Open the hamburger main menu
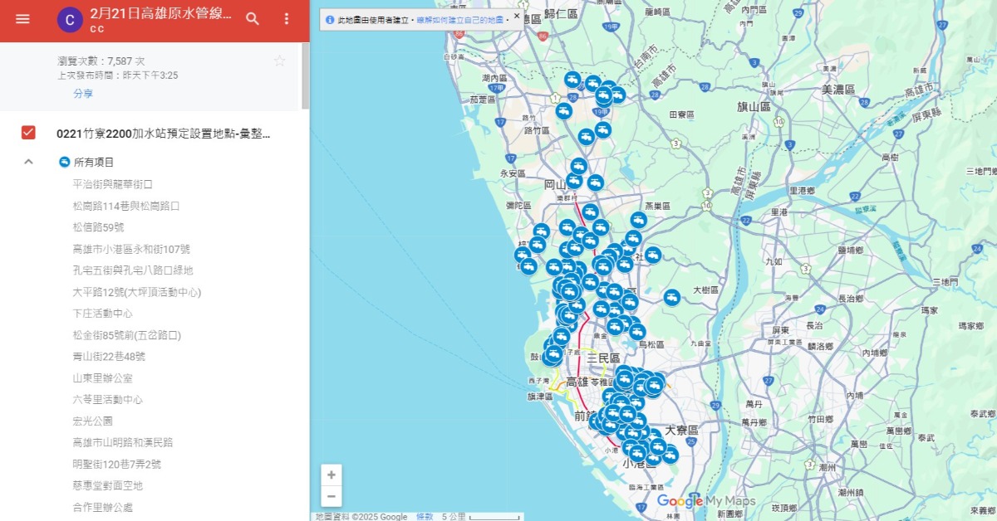This screenshot has height=521, width=997. (x=22, y=19)
